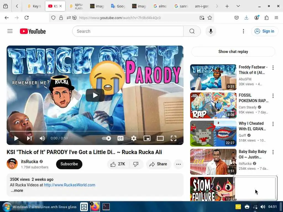The height and width of the screenshot is (212, 283).
Task: Open a new browser tab
Action: (227, 6)
